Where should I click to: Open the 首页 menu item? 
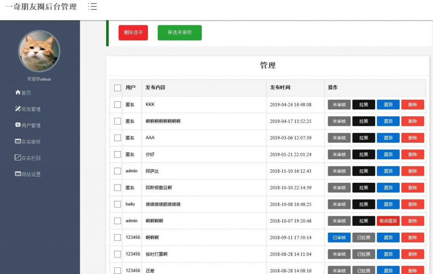pos(23,92)
